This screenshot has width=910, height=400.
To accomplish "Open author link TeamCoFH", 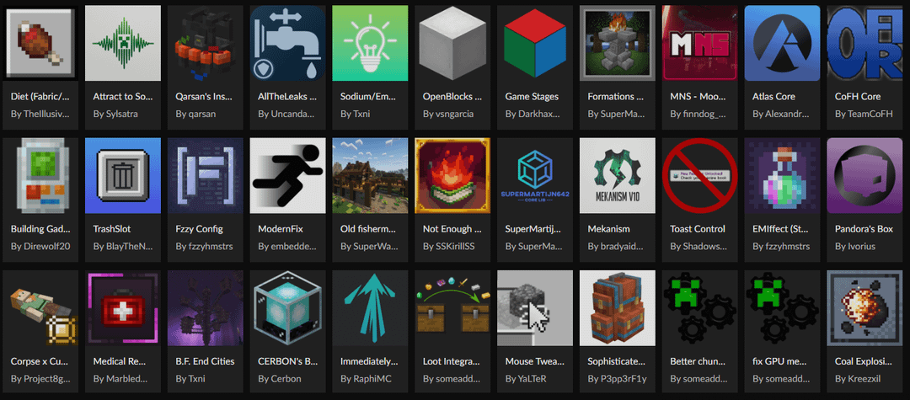I will (864, 114).
